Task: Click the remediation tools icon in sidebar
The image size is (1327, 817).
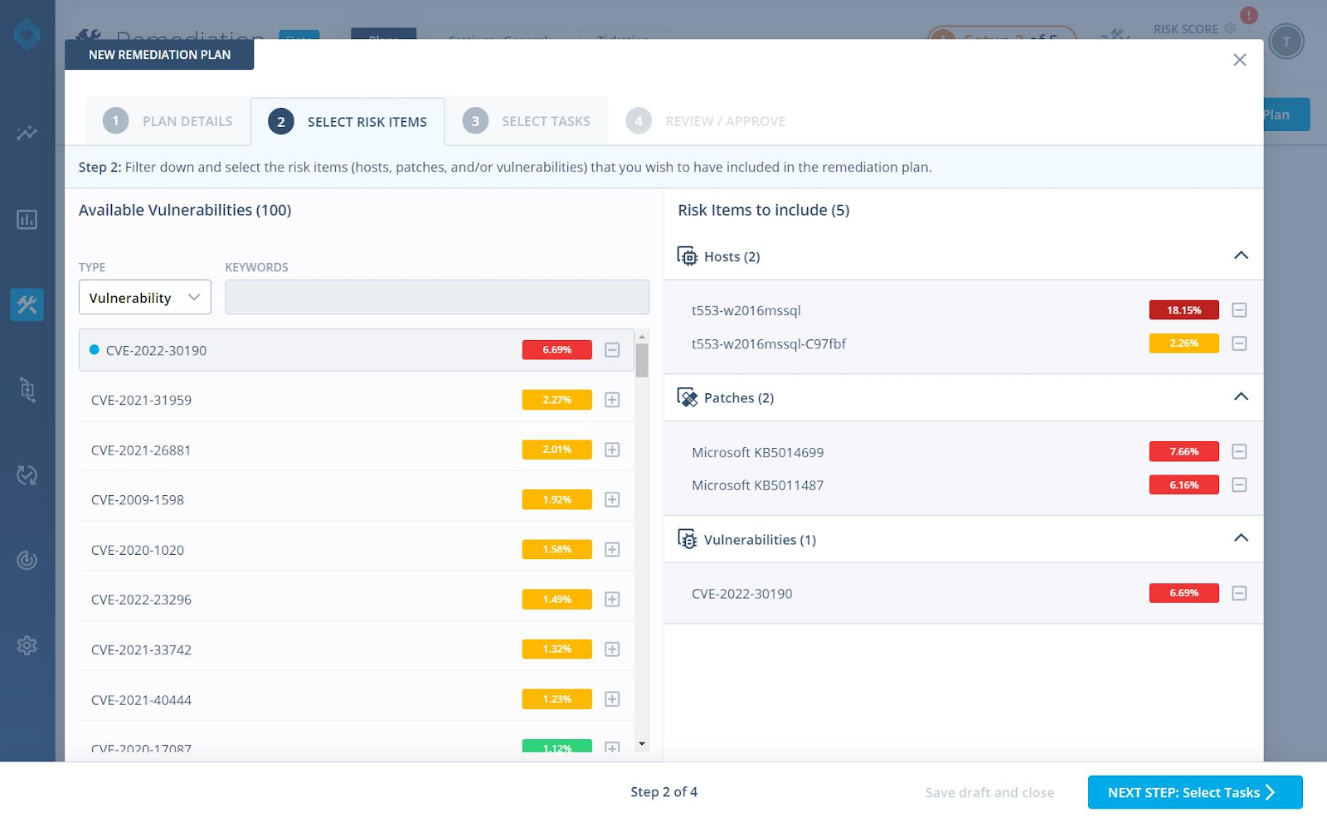Action: [x=27, y=304]
